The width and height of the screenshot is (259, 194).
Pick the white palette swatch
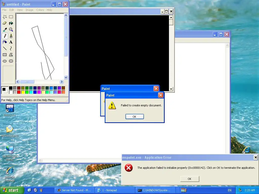(11, 92)
